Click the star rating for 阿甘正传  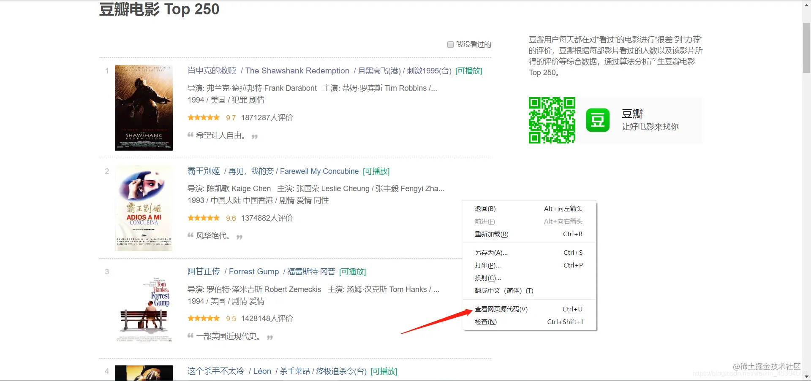[x=204, y=318]
